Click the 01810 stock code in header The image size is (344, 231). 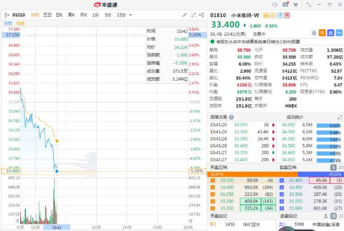(x=218, y=15)
